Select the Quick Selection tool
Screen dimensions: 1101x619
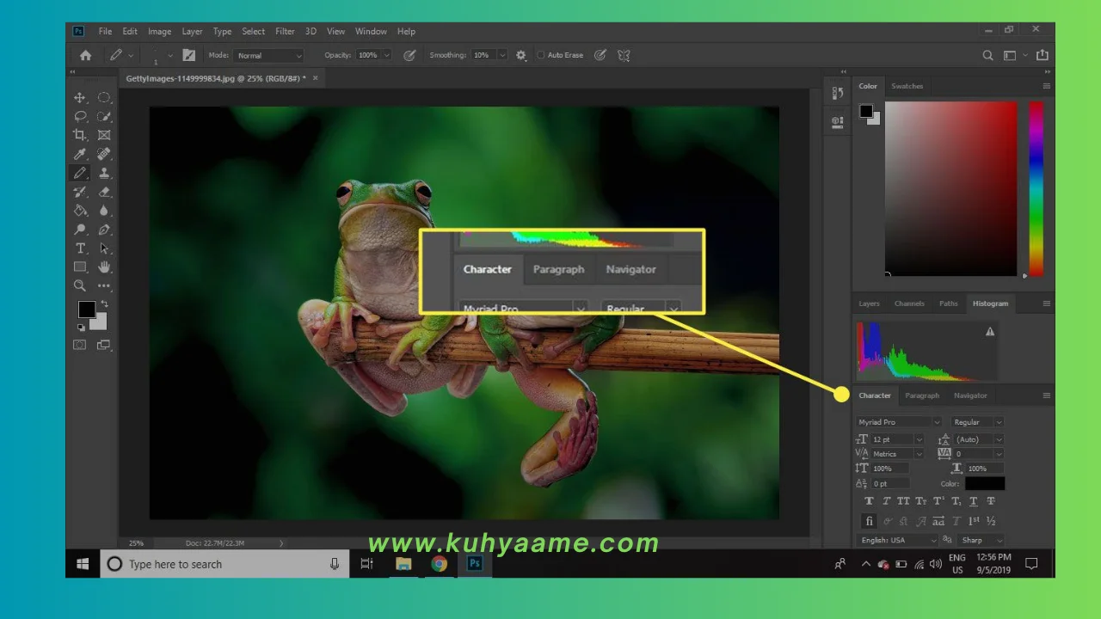coord(104,117)
